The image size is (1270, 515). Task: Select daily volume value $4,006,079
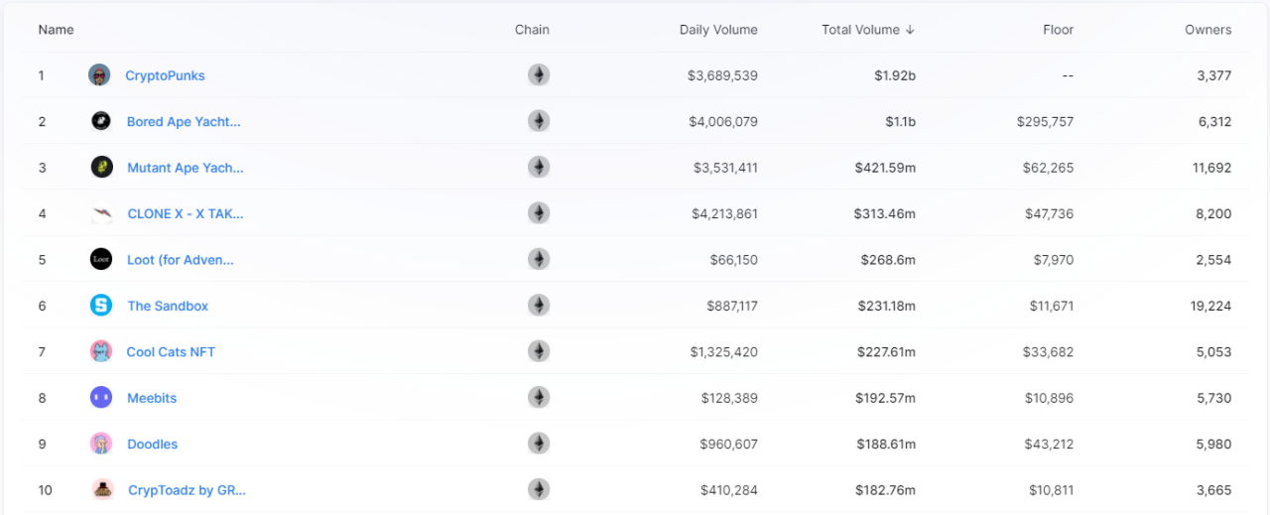723,121
